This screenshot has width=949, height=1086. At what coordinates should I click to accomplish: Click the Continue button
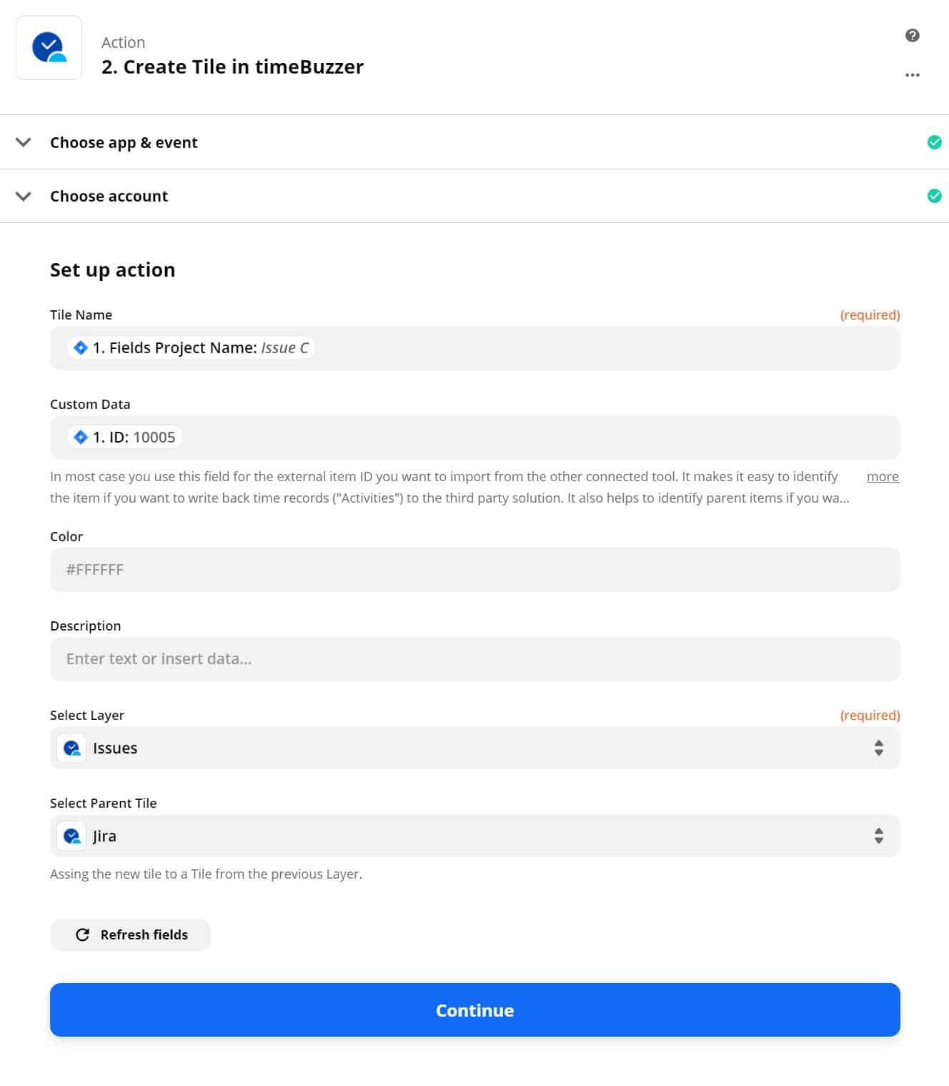point(474,1010)
